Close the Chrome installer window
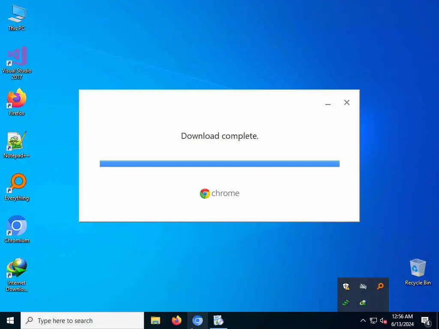This screenshot has height=329, width=439. 346,103
